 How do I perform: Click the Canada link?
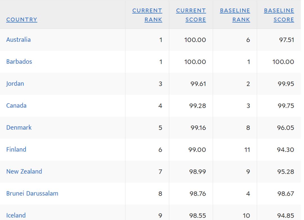(16, 106)
